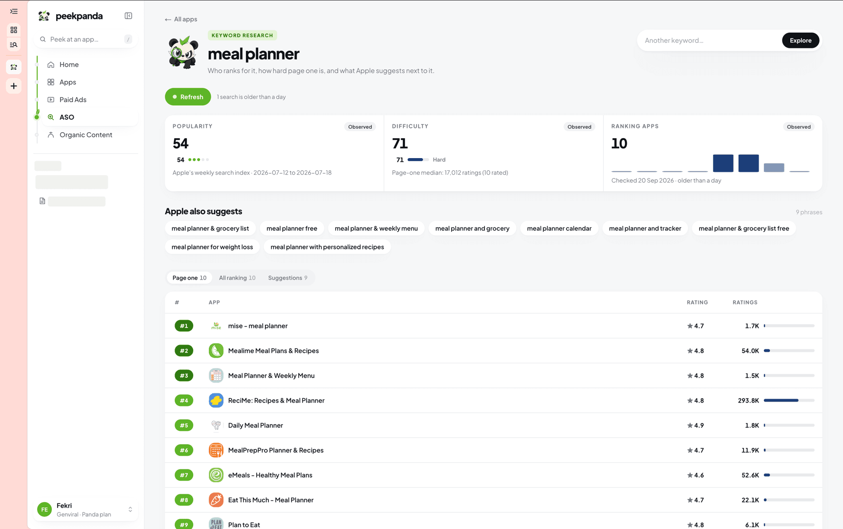Click 'Plan to Eat' app name
This screenshot has height=529, width=843.
244,525
